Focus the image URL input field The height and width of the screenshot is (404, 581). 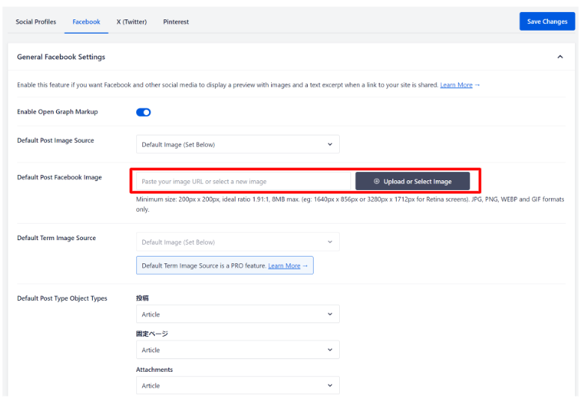point(243,181)
